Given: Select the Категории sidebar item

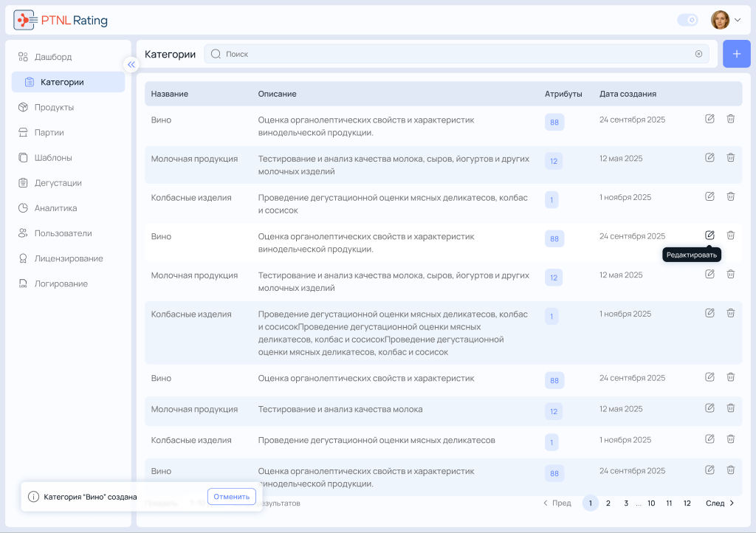Looking at the screenshot, I should click(68, 82).
